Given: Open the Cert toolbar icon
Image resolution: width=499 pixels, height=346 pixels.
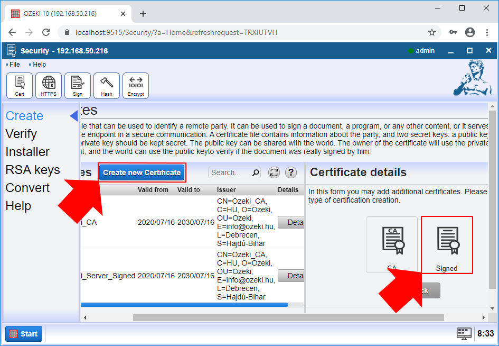Looking at the screenshot, I should coord(20,86).
